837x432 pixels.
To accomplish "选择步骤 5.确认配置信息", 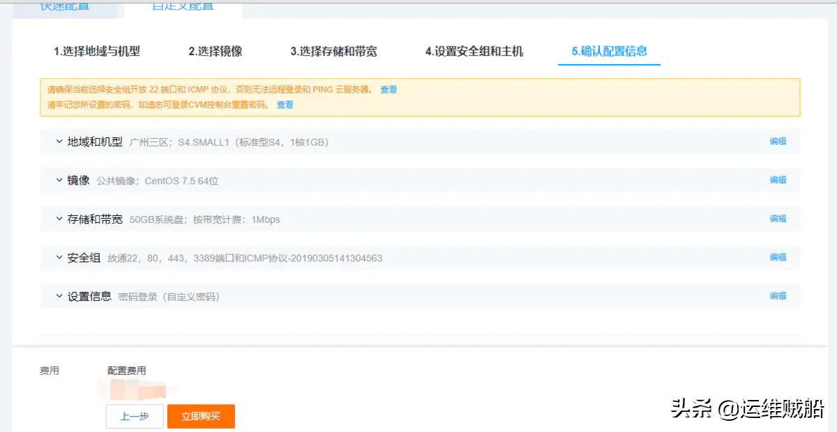I will tap(609, 51).
